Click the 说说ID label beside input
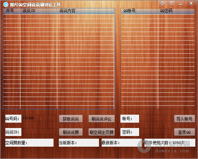 (x=13, y=132)
